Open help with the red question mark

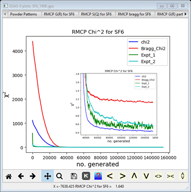coord(98,176)
